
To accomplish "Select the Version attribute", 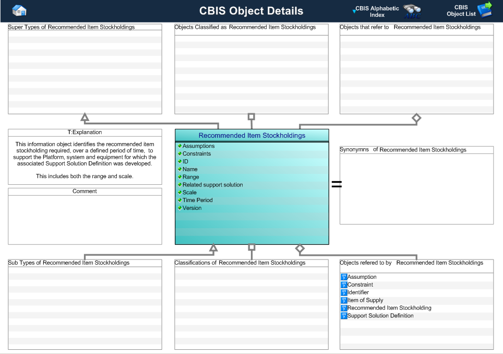I will coord(192,208).
